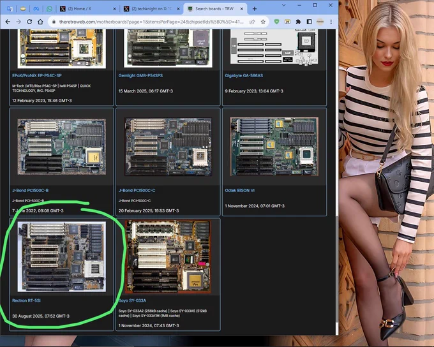Click the J-Bond PCI500C-B motherboard photo

61,147
